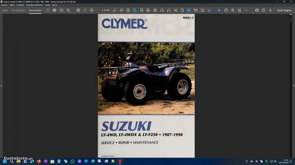Select the hand pan tool
The image size is (295, 165).
click(226, 10)
